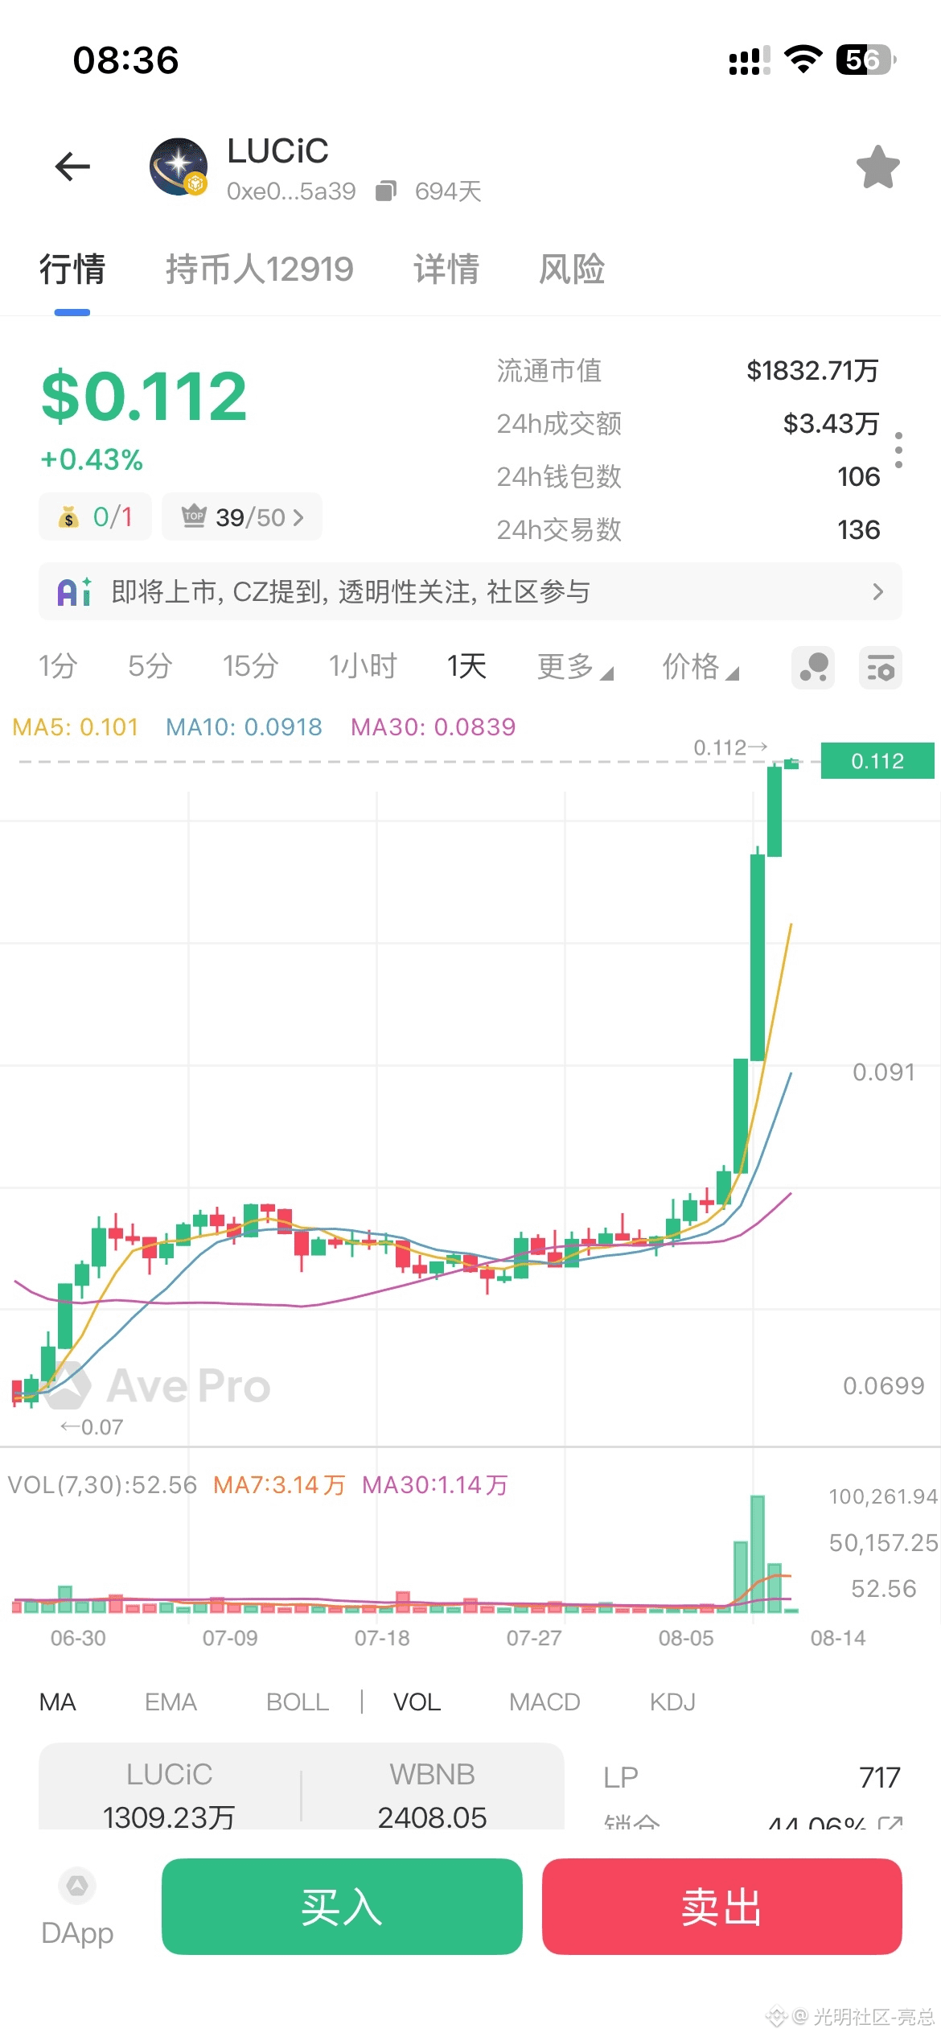Select 1分 chart interval
The image size is (941, 2037).
click(58, 666)
